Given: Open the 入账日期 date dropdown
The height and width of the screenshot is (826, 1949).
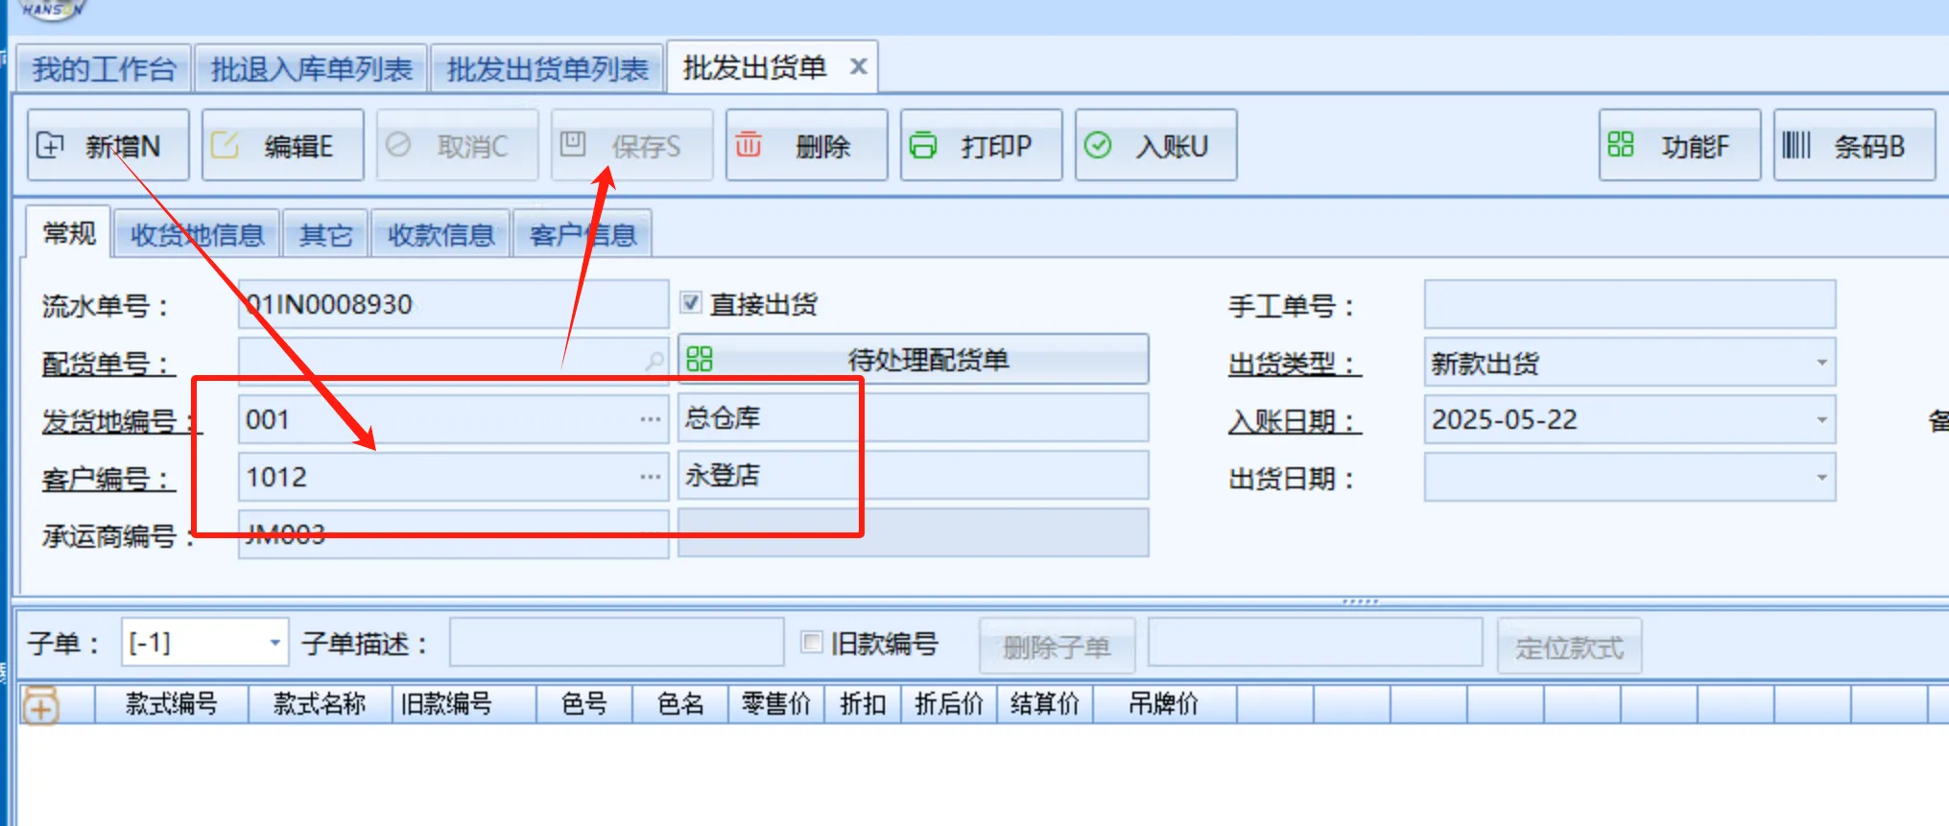Looking at the screenshot, I should [x=1820, y=420].
